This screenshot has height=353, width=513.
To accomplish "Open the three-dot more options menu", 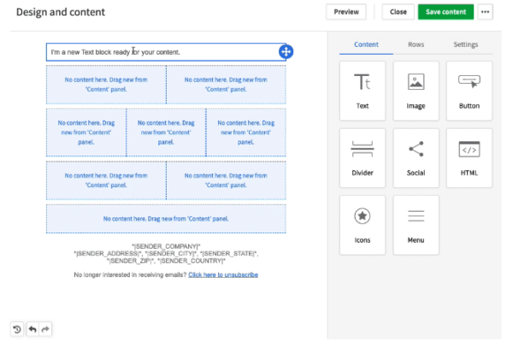I will (485, 12).
